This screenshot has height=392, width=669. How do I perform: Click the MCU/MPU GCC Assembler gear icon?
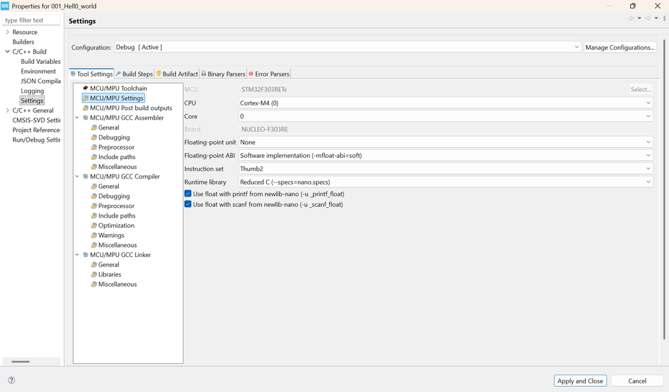[85, 117]
